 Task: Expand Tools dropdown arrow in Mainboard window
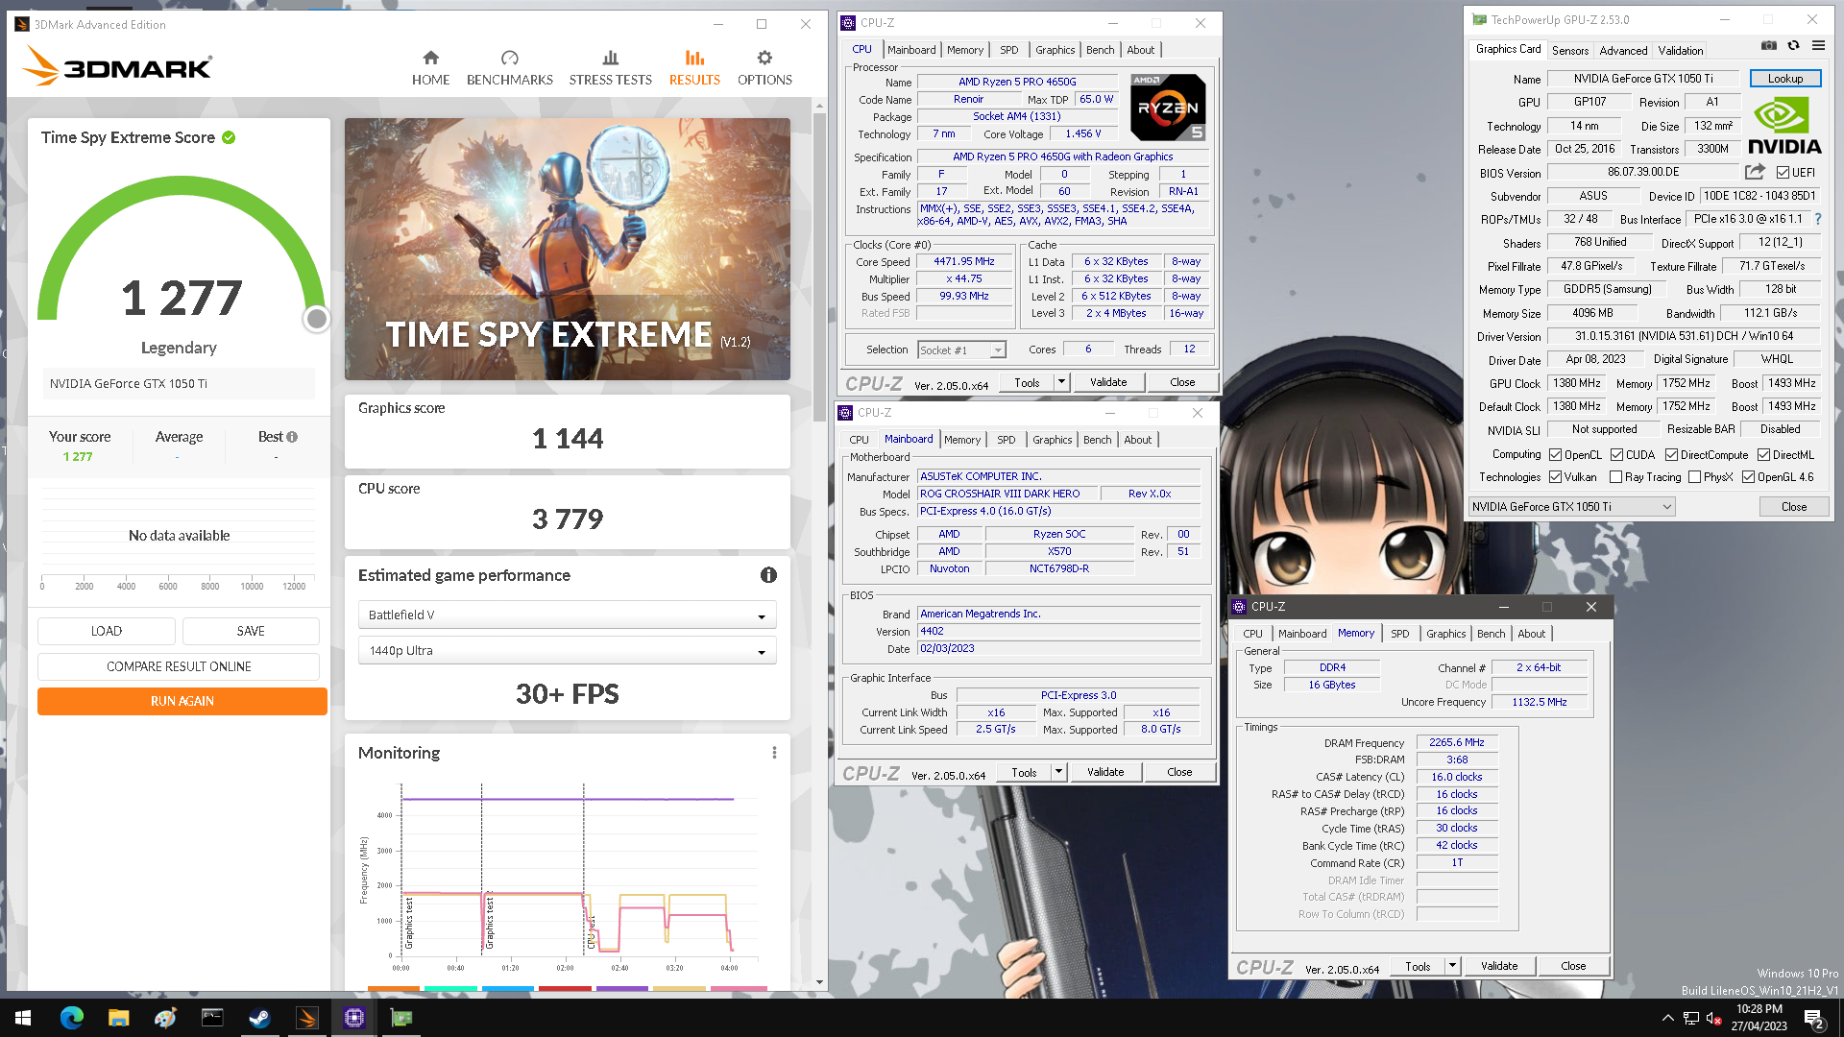[1058, 772]
